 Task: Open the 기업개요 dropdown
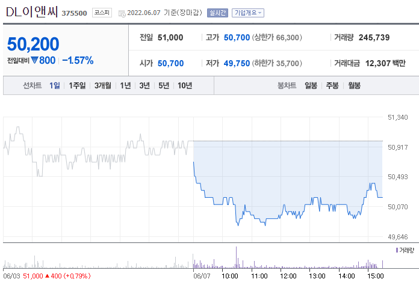[247, 13]
